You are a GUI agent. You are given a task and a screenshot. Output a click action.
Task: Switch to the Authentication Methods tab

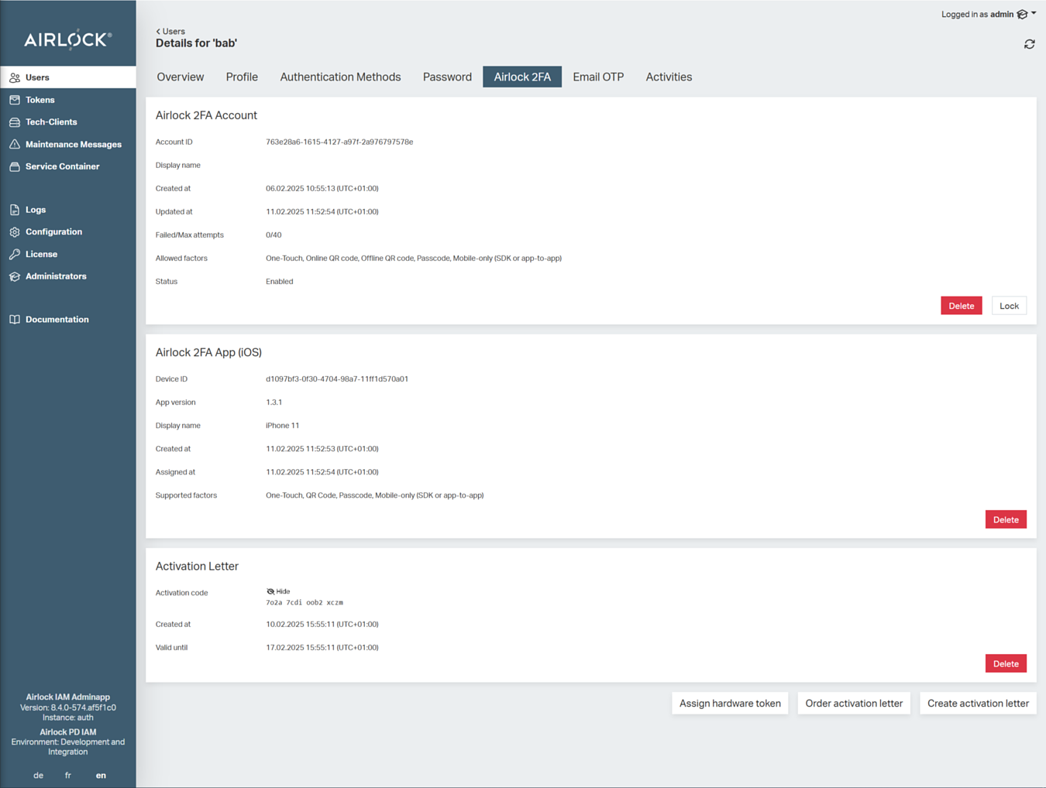(340, 77)
